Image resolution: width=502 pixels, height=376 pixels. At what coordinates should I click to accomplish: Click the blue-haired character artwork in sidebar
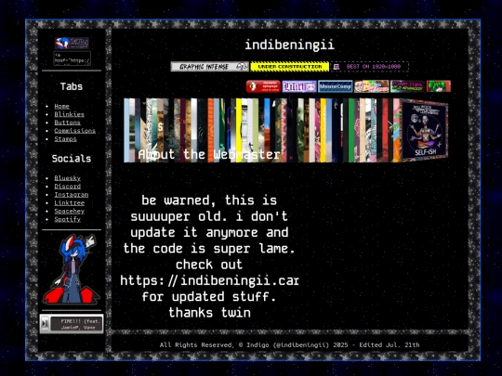point(72,268)
